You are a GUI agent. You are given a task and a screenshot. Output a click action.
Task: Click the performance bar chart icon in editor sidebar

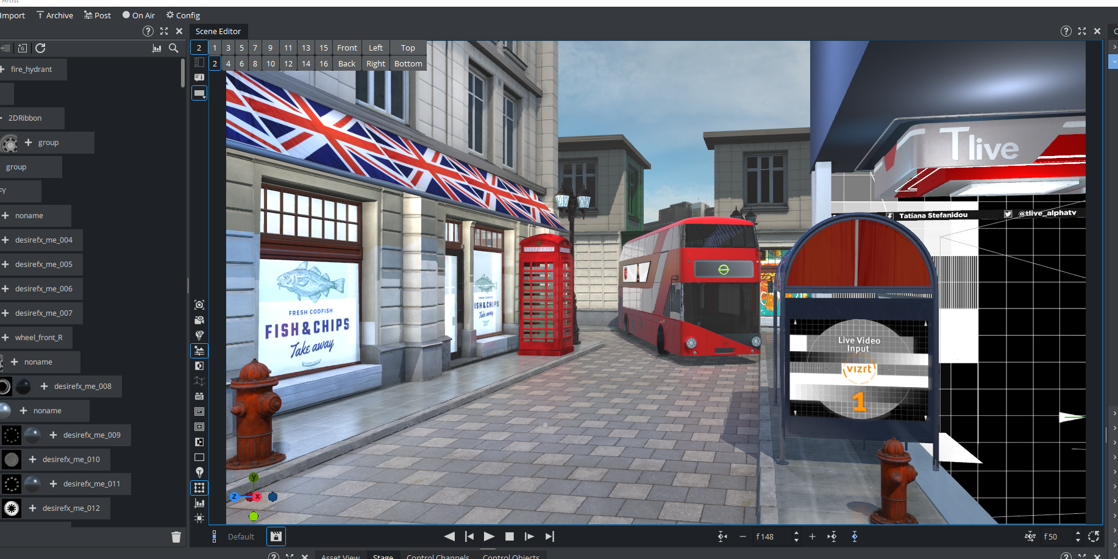[x=199, y=504]
